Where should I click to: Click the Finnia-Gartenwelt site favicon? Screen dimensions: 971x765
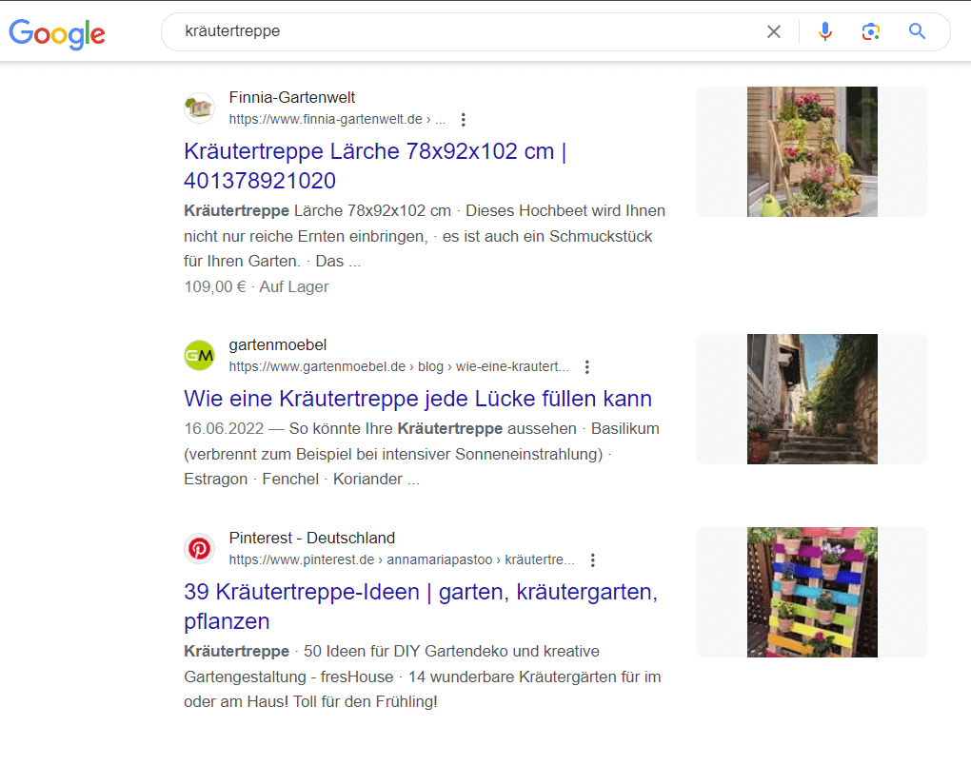[199, 108]
